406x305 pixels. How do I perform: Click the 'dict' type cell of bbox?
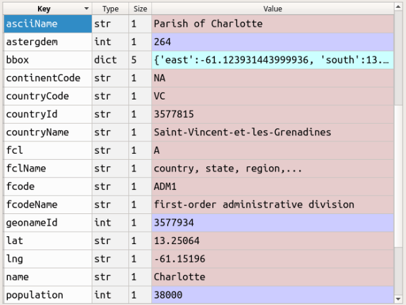pyautogui.click(x=110, y=60)
